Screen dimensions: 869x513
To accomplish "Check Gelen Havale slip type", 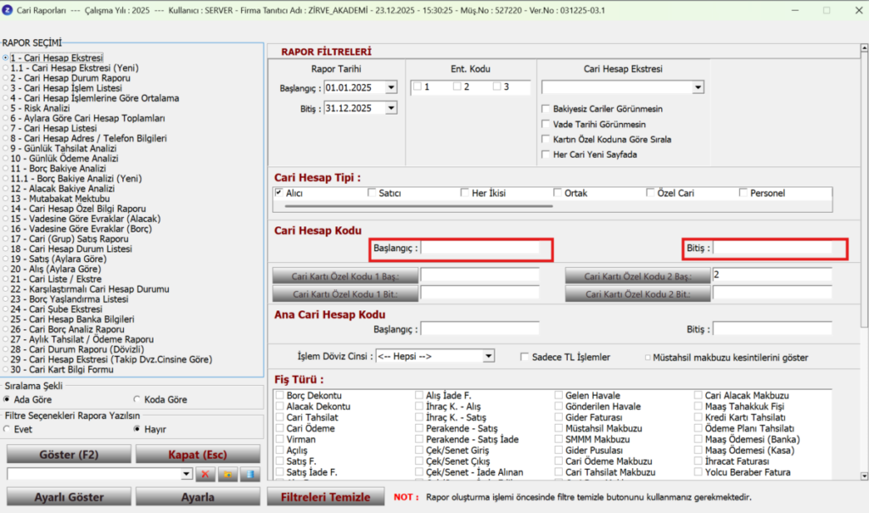I will [558, 395].
